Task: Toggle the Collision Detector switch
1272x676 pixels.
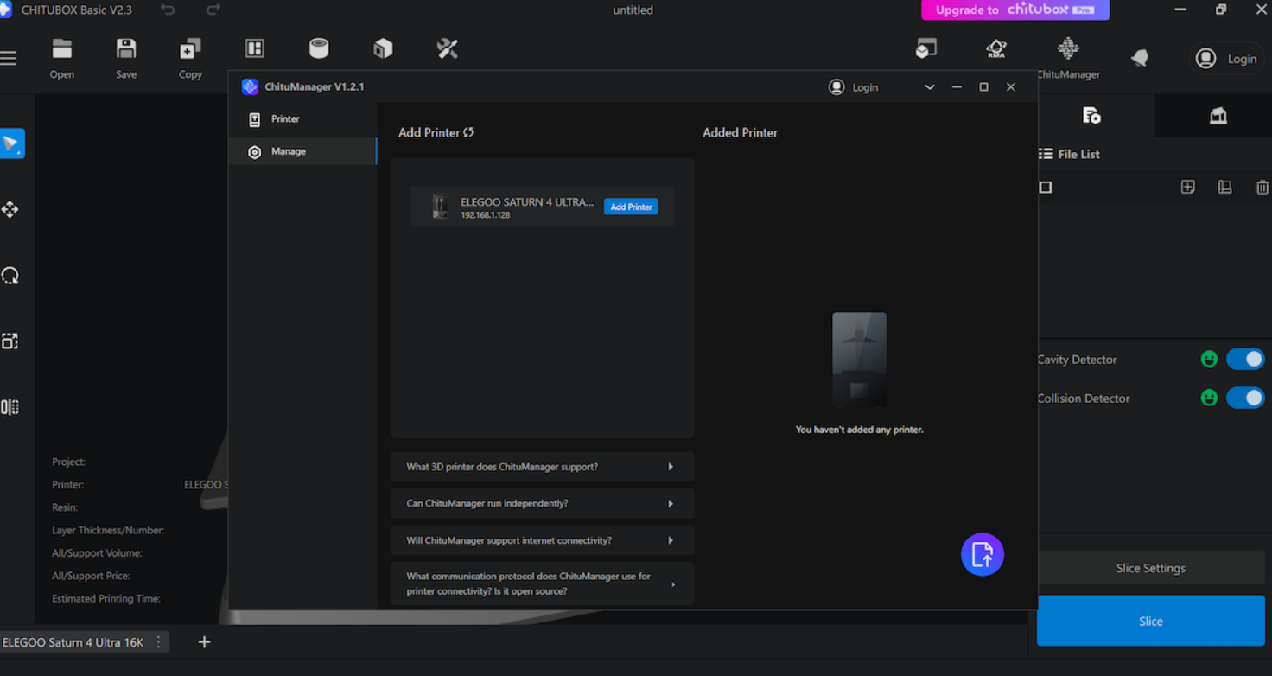Action: [x=1245, y=398]
